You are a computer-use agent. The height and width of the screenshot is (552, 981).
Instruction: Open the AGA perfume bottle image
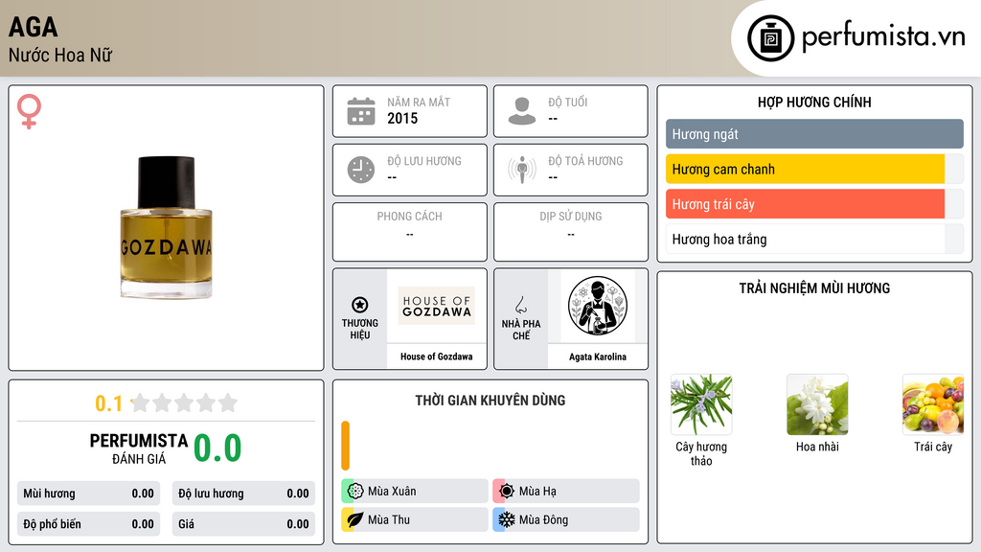[x=167, y=227]
